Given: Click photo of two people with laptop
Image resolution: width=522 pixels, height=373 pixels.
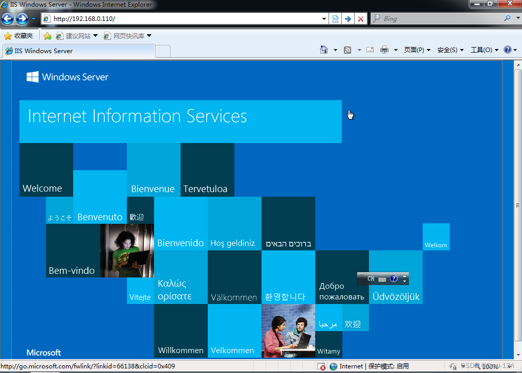Looking at the screenshot, I should pyautogui.click(x=288, y=331).
